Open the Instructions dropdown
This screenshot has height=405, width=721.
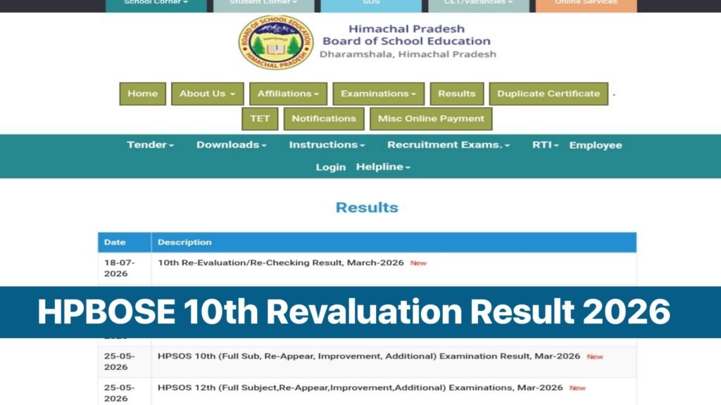tap(327, 145)
